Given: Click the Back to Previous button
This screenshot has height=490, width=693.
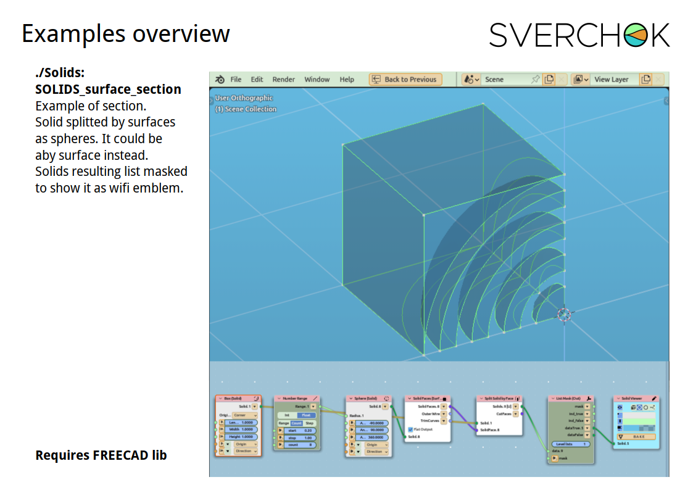Looking at the screenshot, I should pos(405,80).
